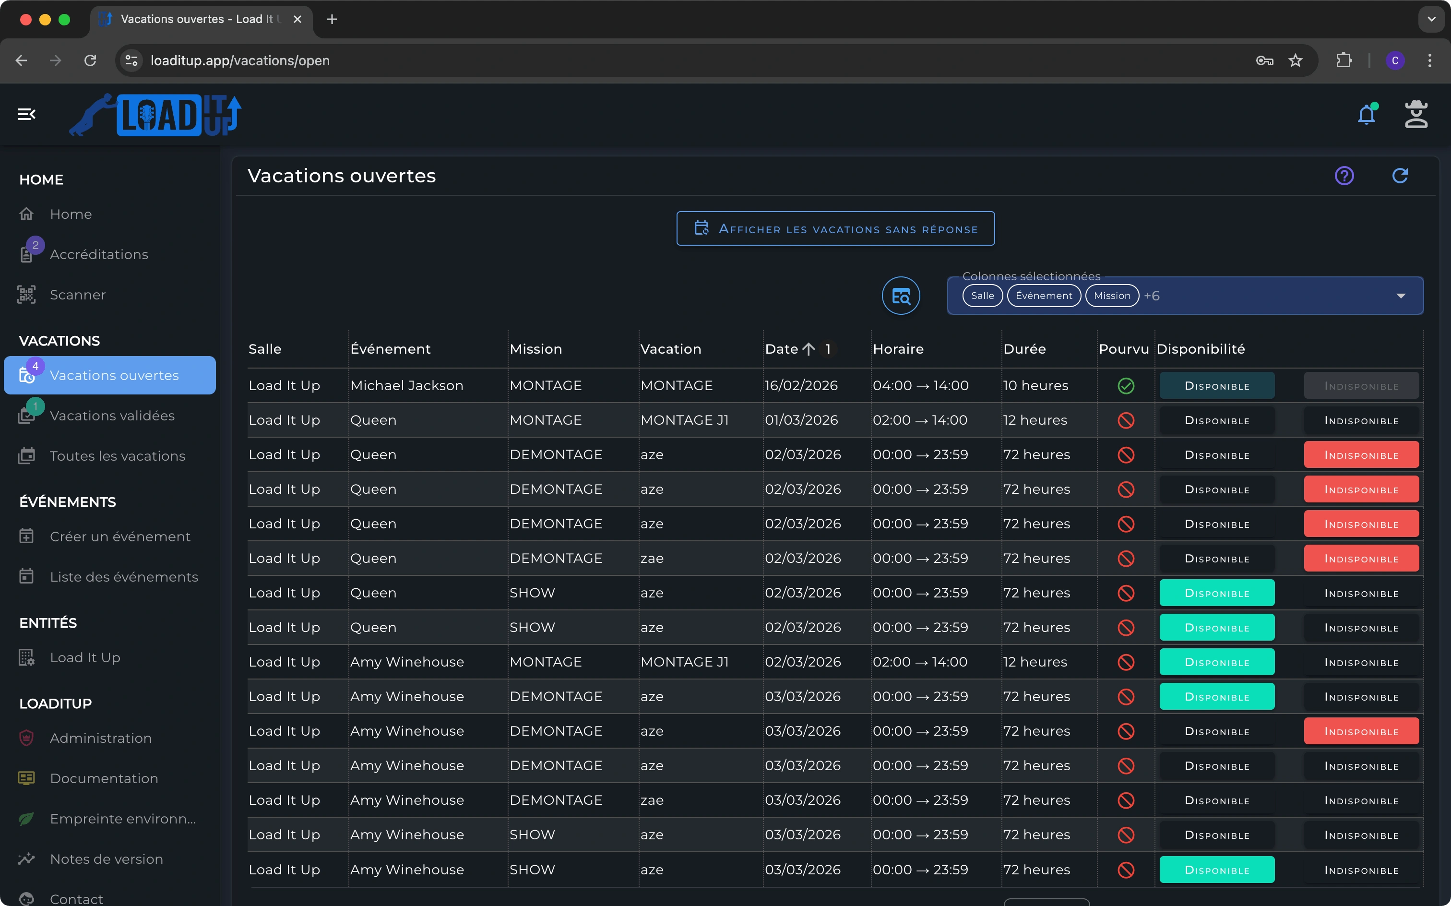Open Liste des événements in sidebar
1451x906 pixels.
pos(123,576)
